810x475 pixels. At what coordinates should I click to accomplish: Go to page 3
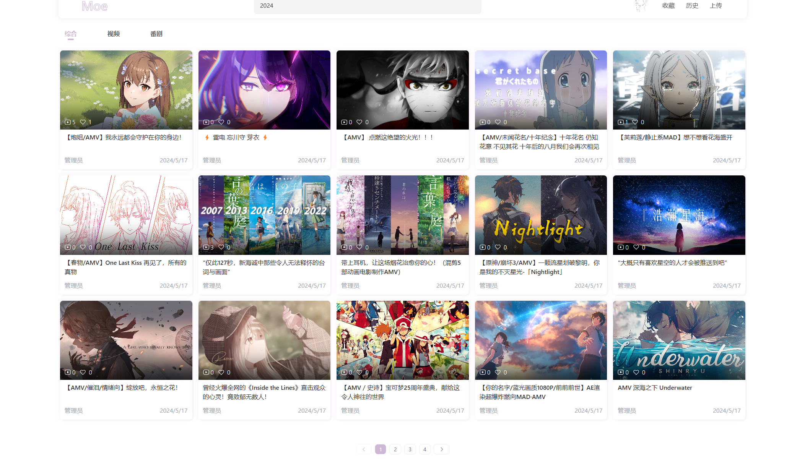coord(410,449)
